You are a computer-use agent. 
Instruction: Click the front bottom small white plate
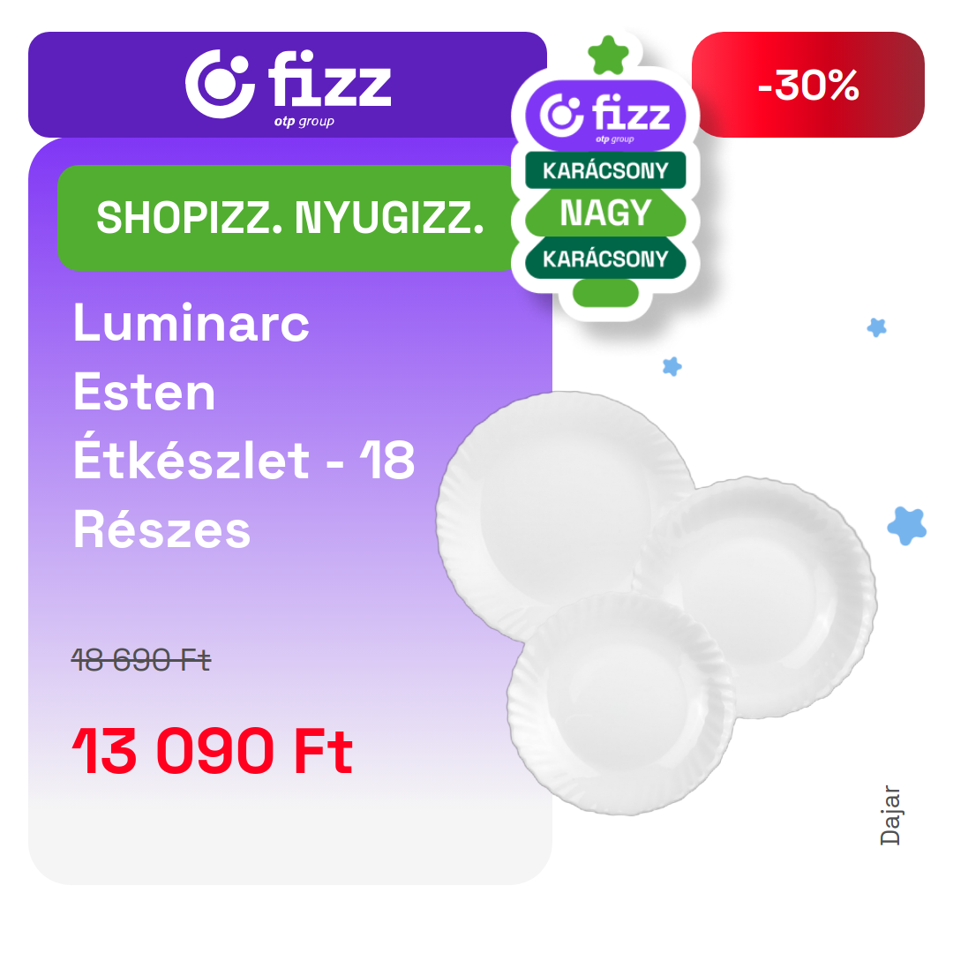click(x=621, y=703)
